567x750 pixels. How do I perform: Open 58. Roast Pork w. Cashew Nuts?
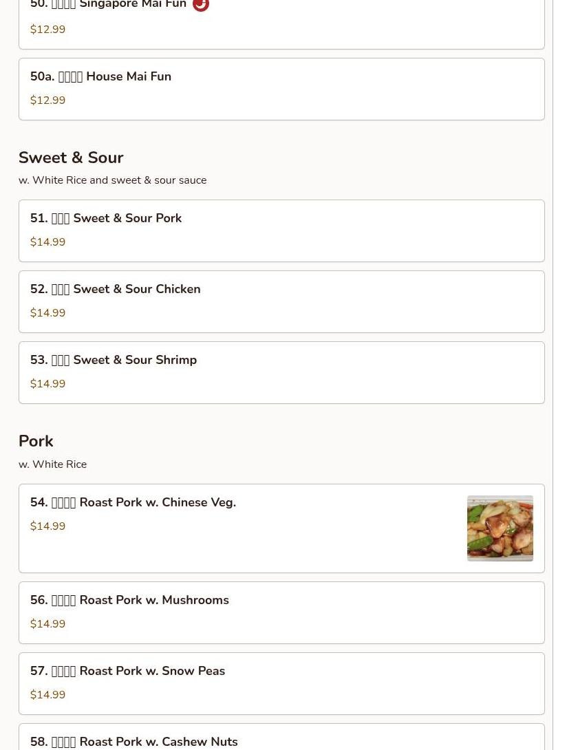pos(281,737)
